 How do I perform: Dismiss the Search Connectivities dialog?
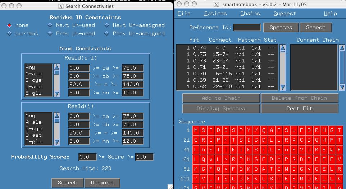[x=102, y=183]
